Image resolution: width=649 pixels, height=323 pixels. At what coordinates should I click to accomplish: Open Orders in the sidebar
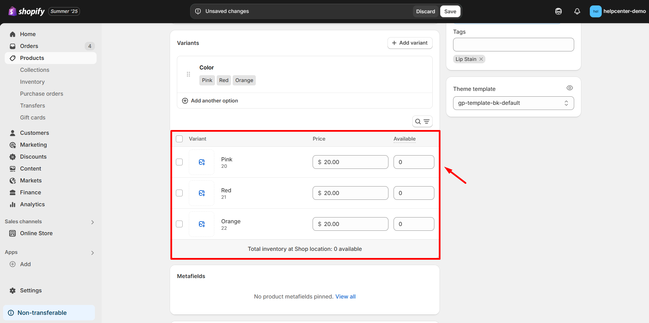pyautogui.click(x=29, y=46)
